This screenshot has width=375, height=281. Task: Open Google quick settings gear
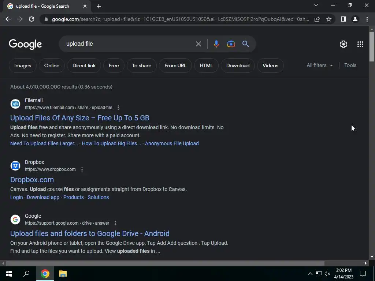[344, 44]
